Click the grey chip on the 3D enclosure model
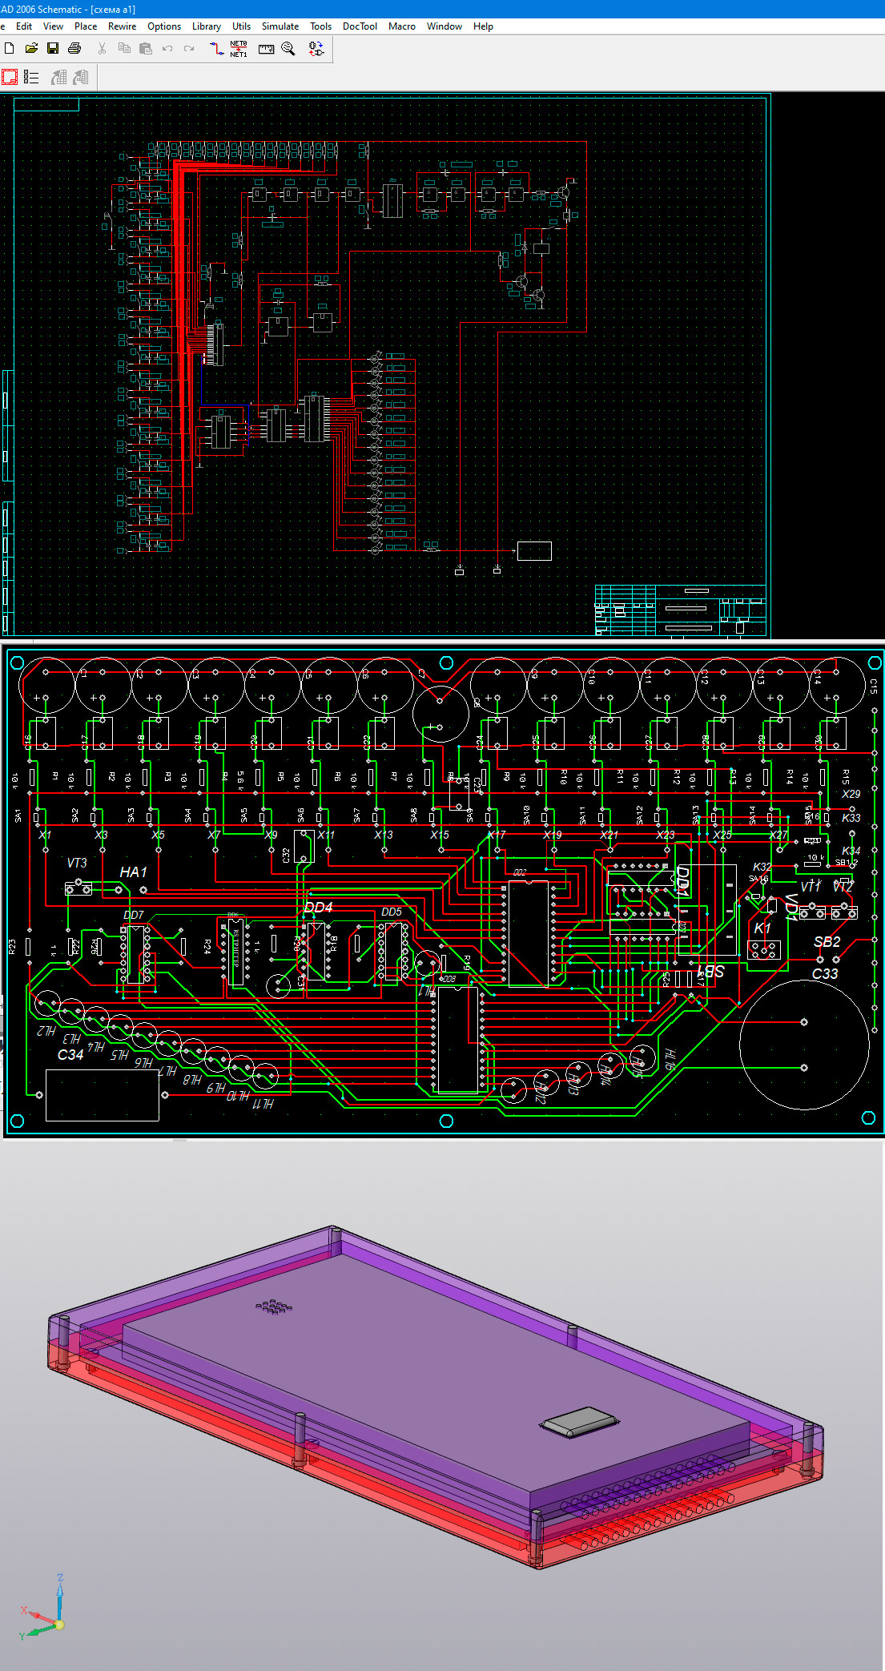 click(x=581, y=1423)
